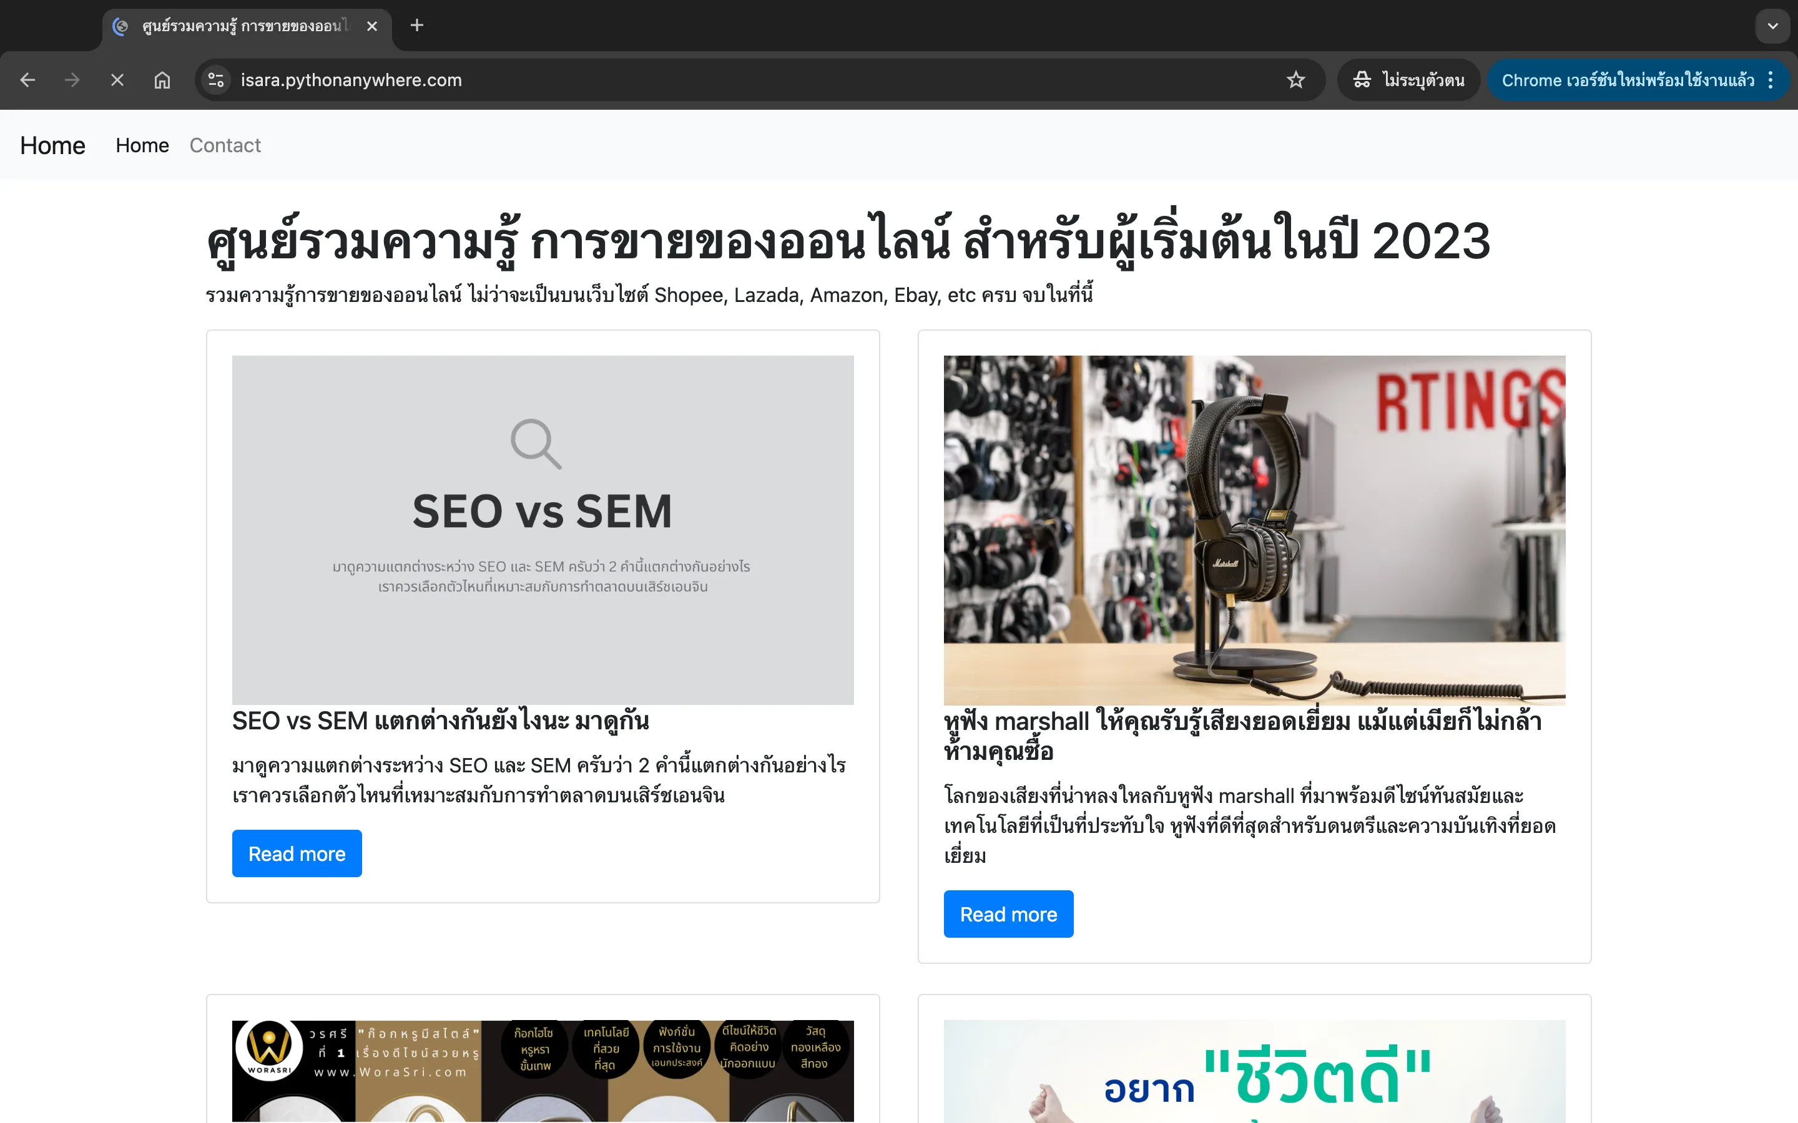
Task: Click Read more under SEO vs SEM
Action: coord(297,853)
